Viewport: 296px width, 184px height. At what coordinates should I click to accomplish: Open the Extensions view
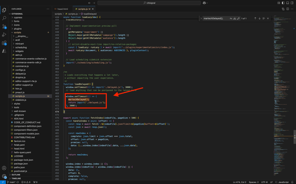coord(4,43)
